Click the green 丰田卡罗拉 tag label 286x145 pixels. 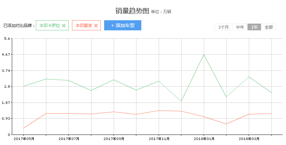point(49,26)
